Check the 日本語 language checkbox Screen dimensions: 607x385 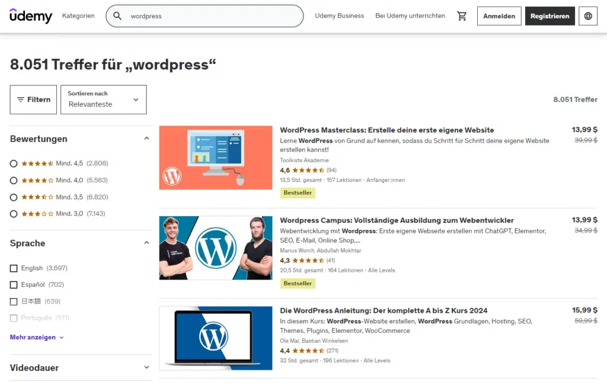click(x=14, y=301)
